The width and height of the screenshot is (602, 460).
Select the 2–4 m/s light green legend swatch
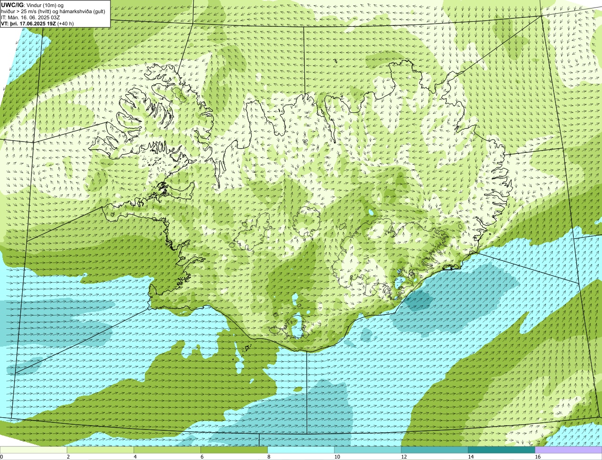point(101,450)
